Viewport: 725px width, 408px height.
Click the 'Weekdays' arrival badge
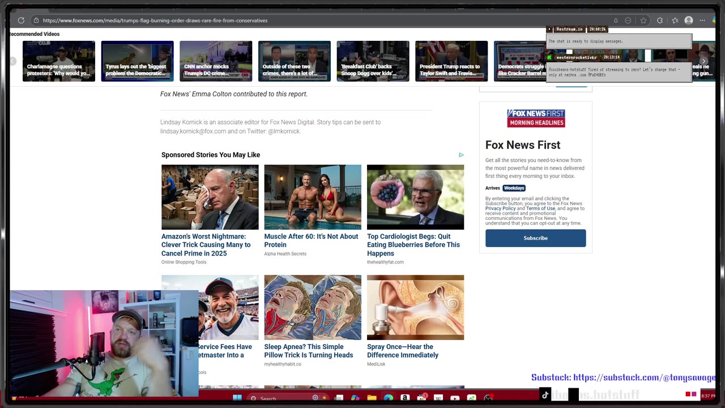(514, 188)
